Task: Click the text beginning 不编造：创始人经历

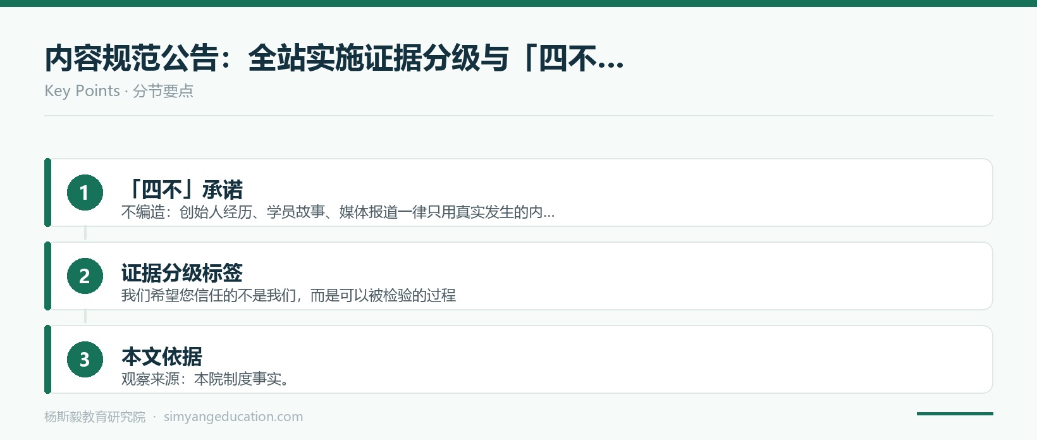Action: point(338,212)
